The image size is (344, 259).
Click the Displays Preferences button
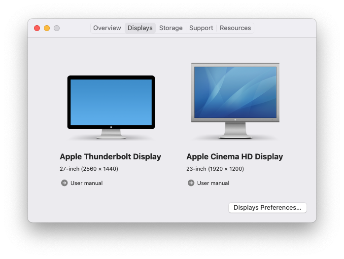[x=267, y=208]
